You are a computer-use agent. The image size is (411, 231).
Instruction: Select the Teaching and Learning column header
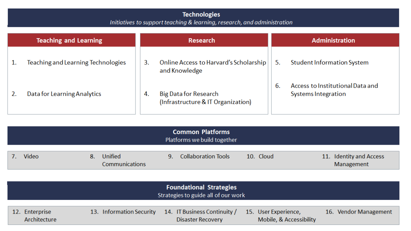pos(72,40)
